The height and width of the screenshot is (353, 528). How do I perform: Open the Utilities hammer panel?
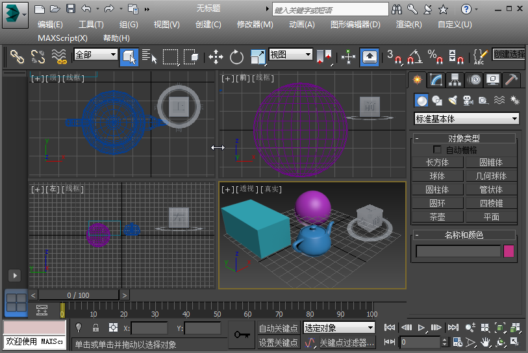512,80
